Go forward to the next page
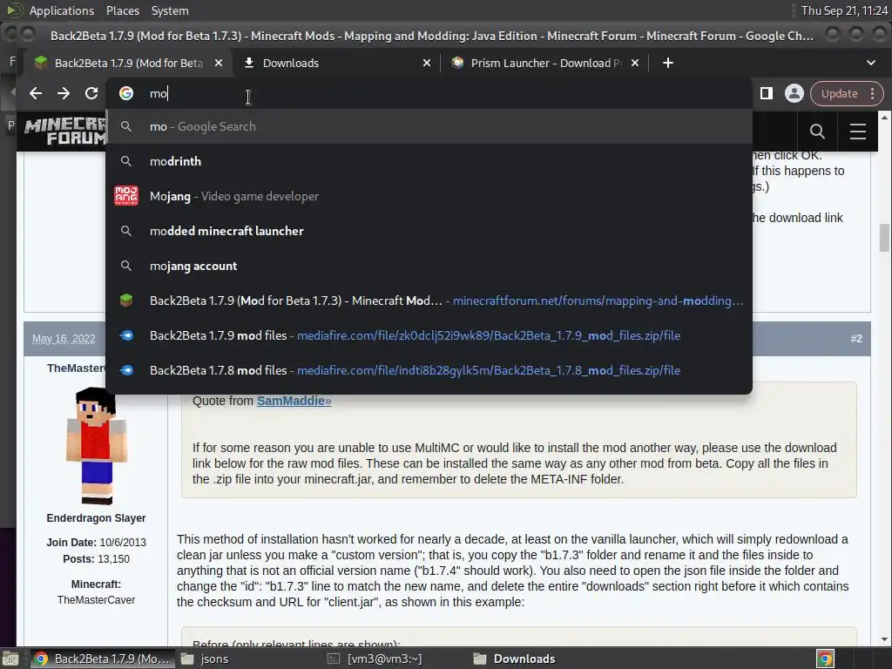Viewport: 892px width, 669px height. coord(63,93)
